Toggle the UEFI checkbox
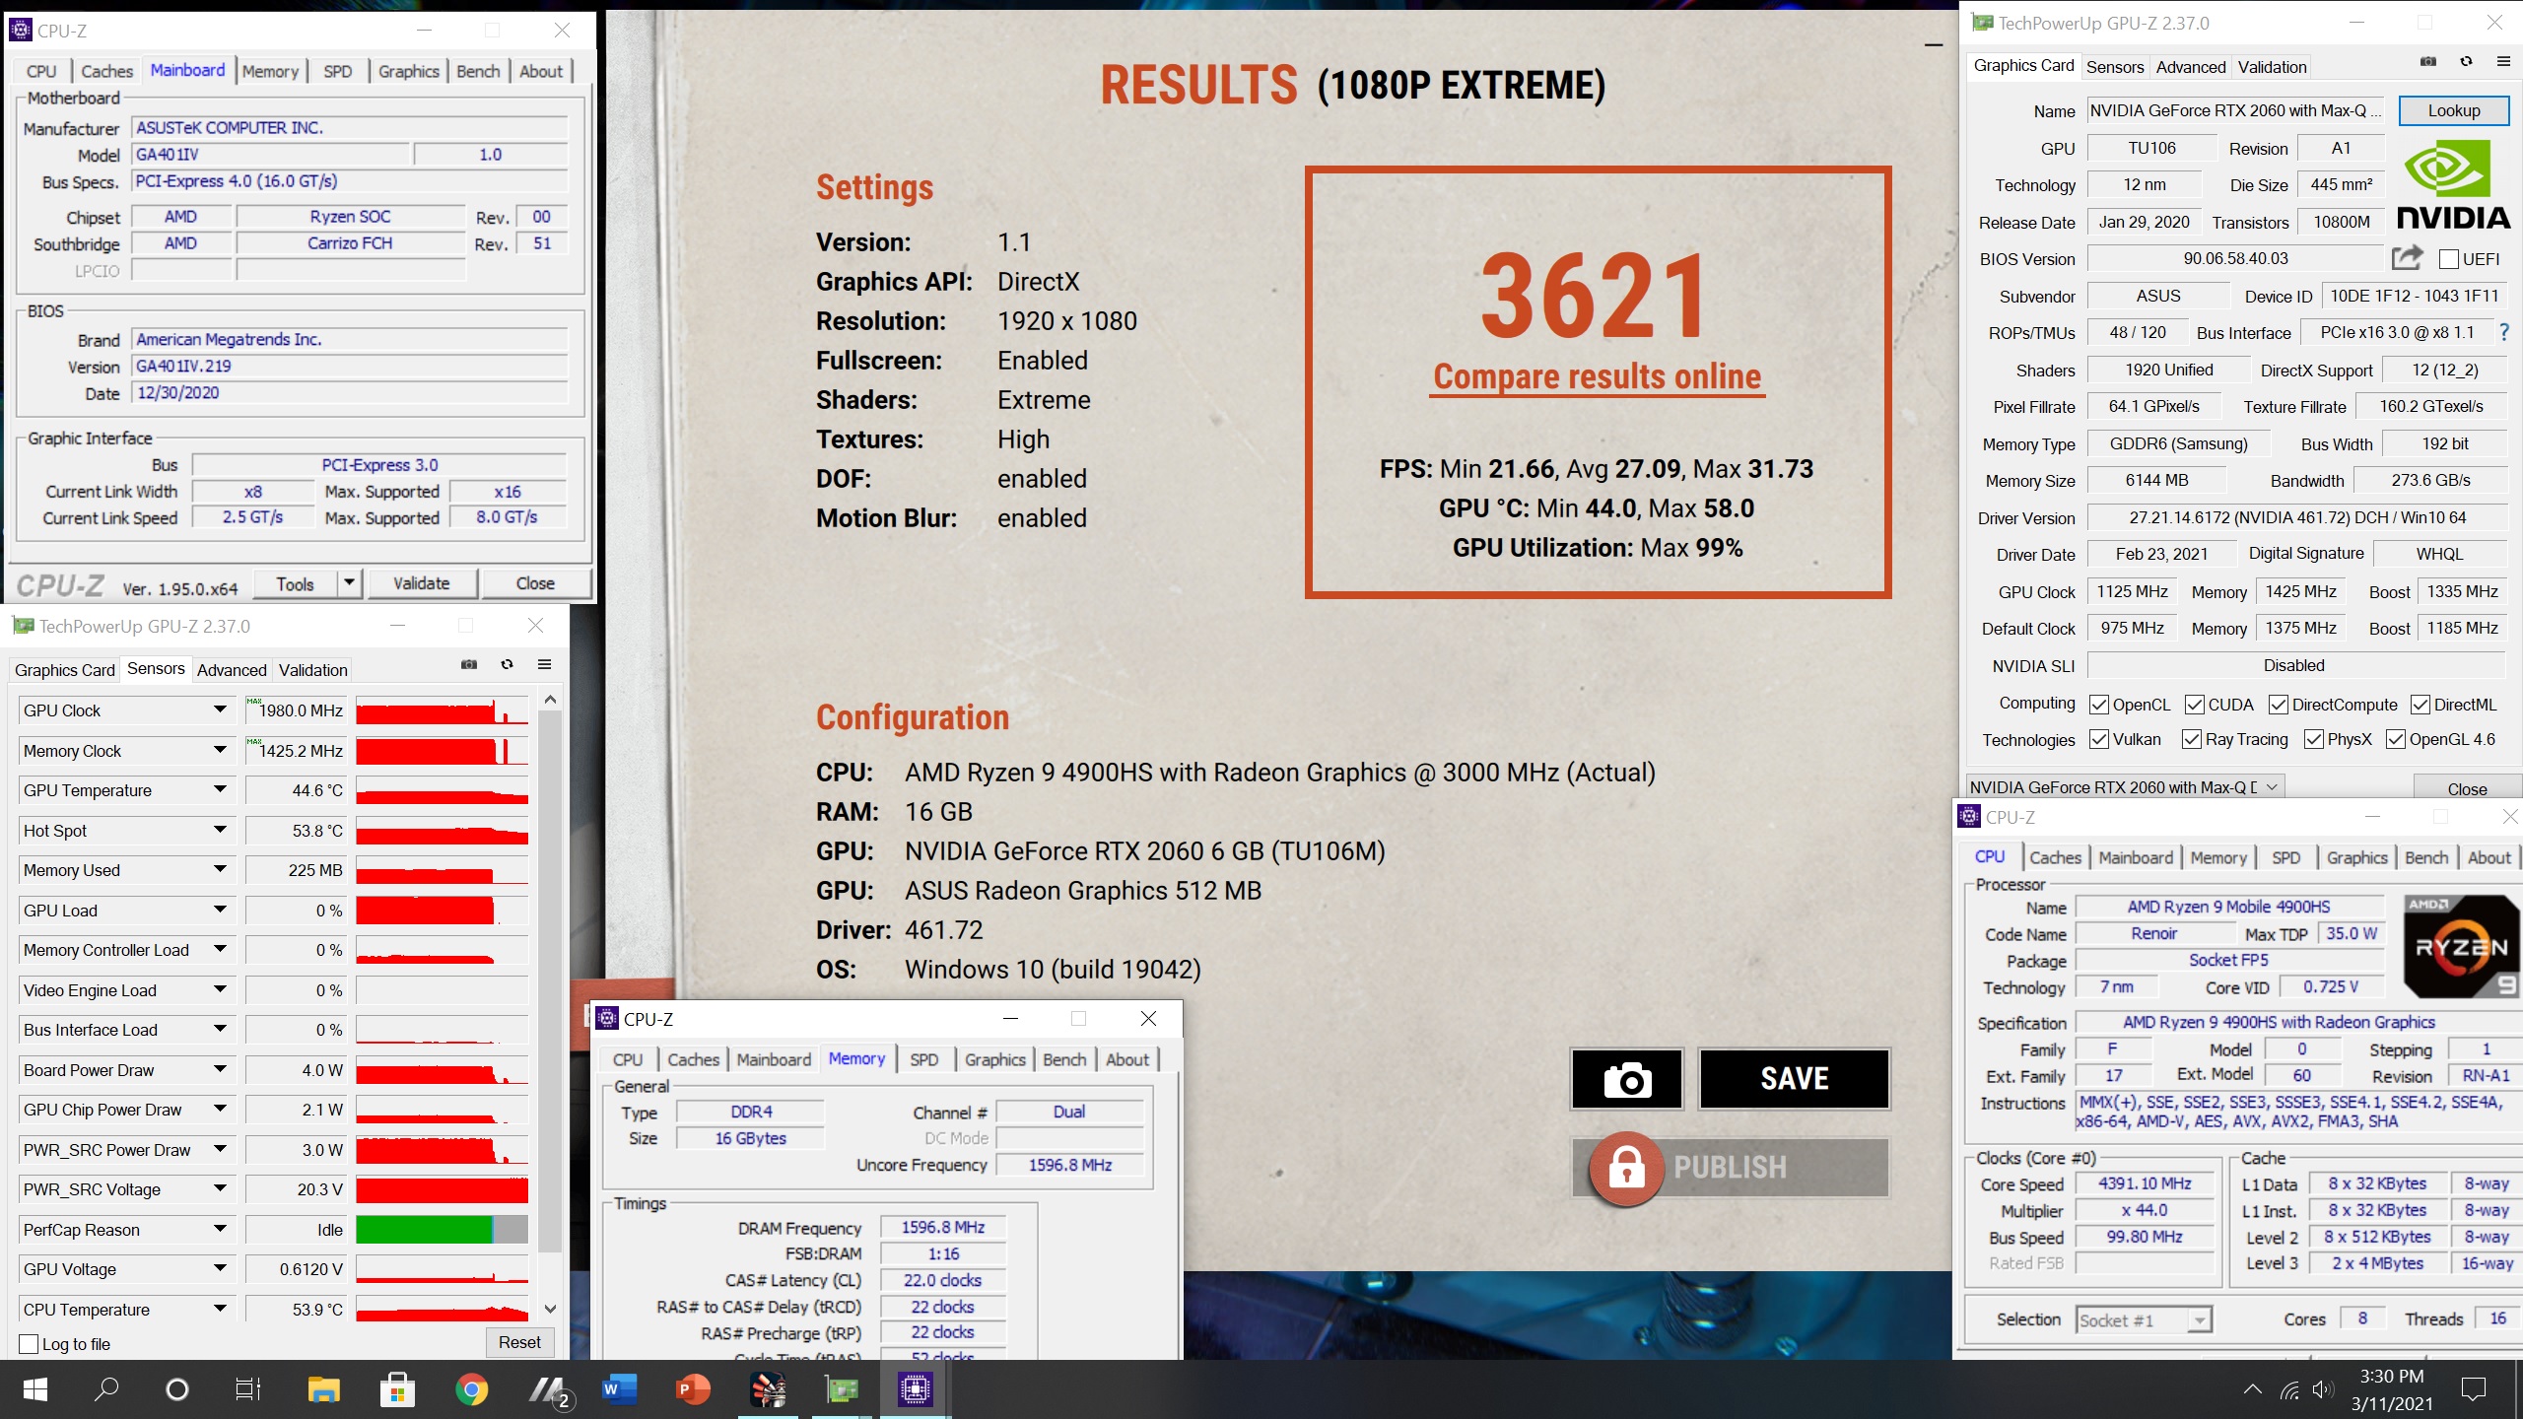This screenshot has width=2523, height=1419. [2449, 259]
